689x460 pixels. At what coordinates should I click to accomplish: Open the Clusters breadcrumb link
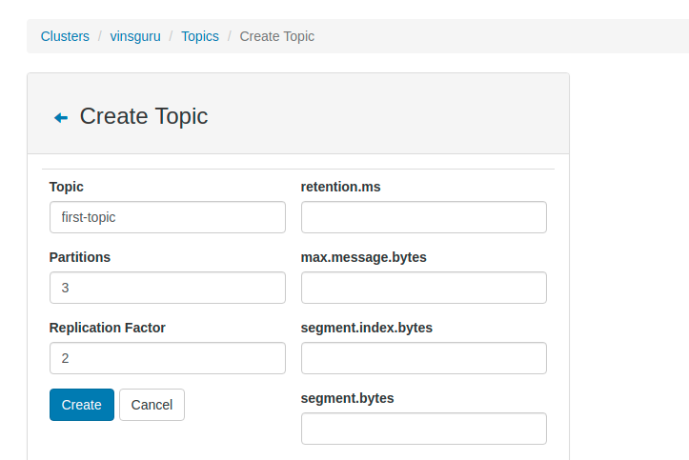tap(65, 36)
